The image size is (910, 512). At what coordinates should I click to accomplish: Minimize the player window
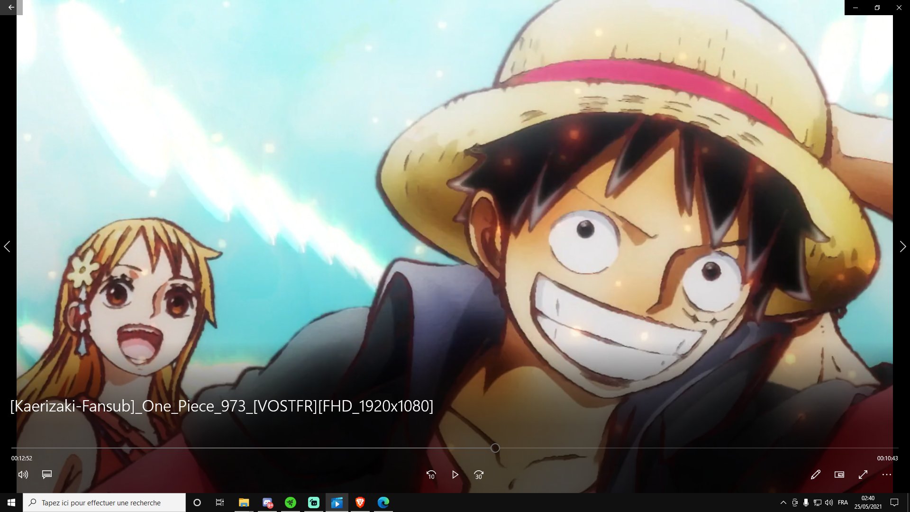pos(855,8)
